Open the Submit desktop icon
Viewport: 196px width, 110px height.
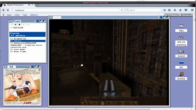(x=181, y=51)
